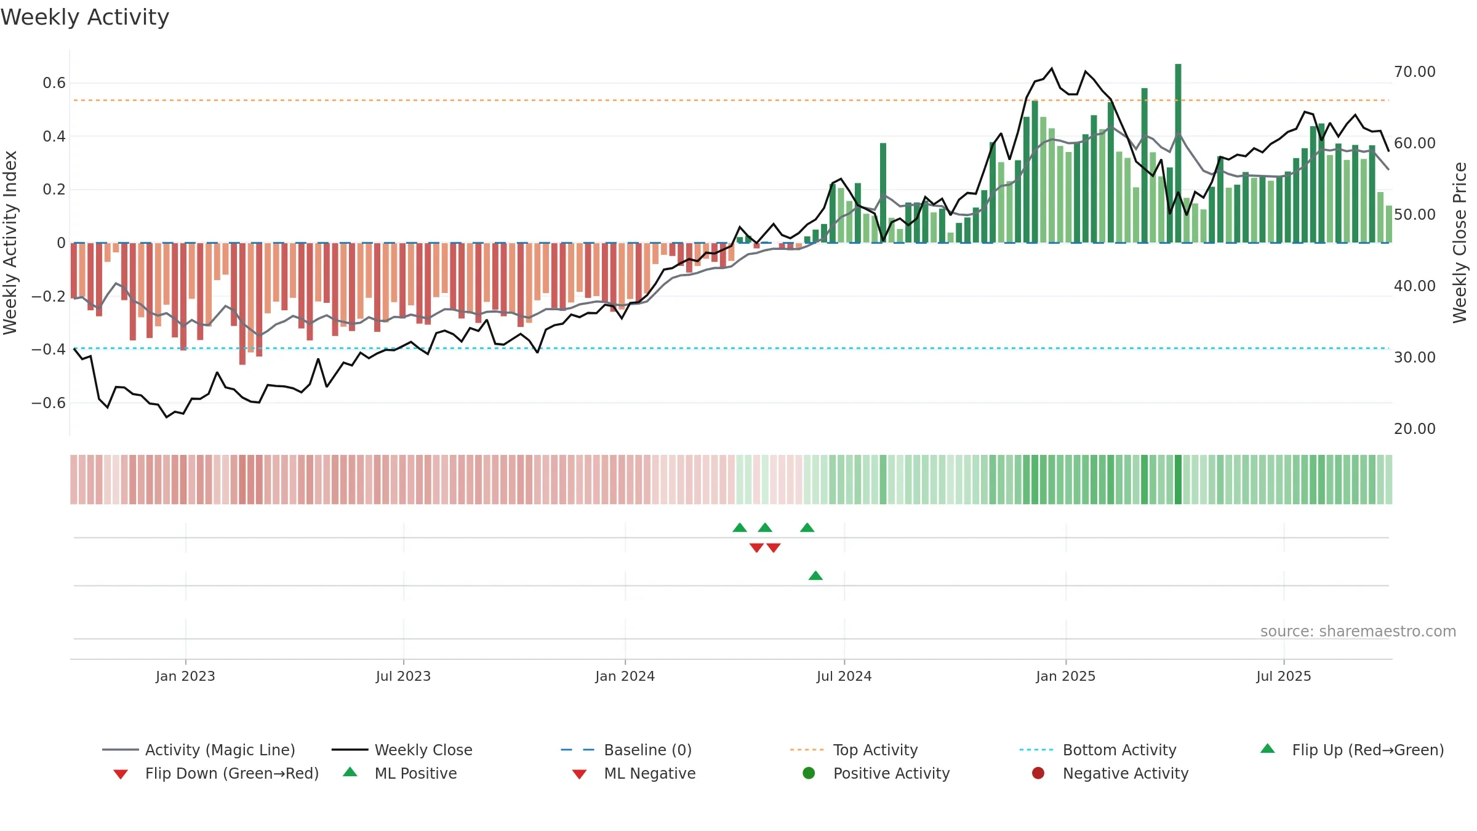Image resolution: width=1477 pixels, height=831 pixels.
Task: Click the Jul 2025 x-axis label
Action: tap(1284, 676)
